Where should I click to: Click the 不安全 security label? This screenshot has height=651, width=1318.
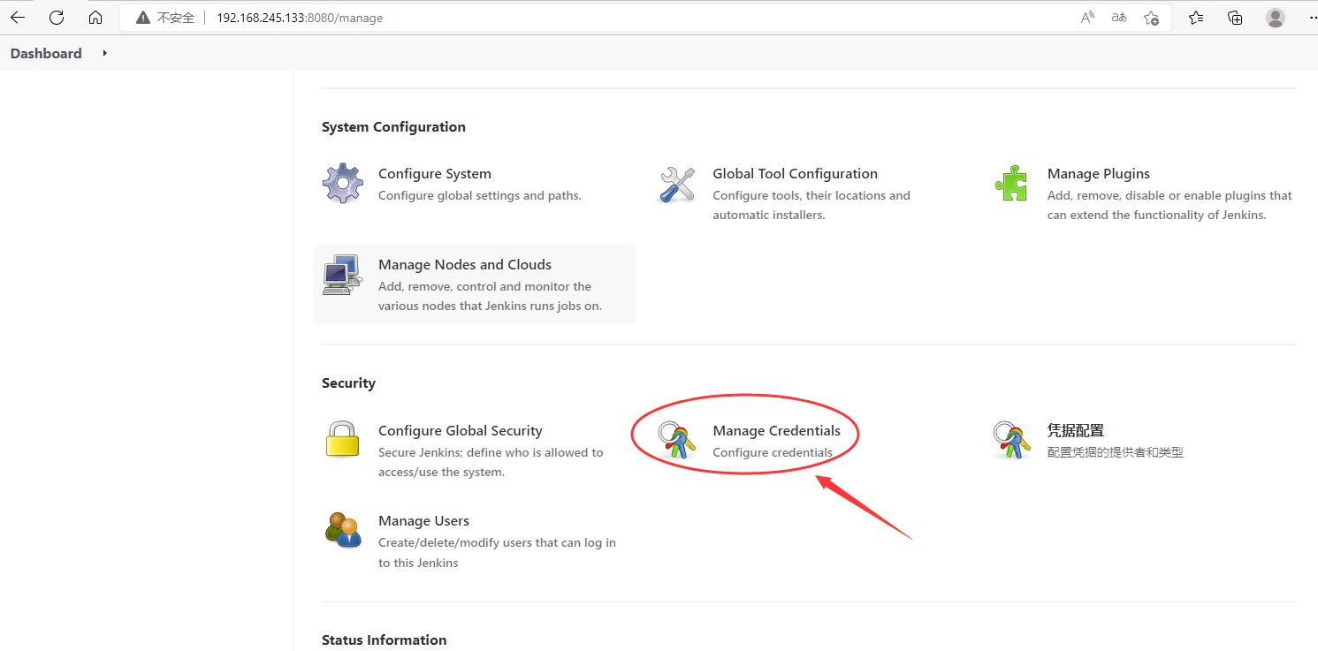tap(177, 18)
